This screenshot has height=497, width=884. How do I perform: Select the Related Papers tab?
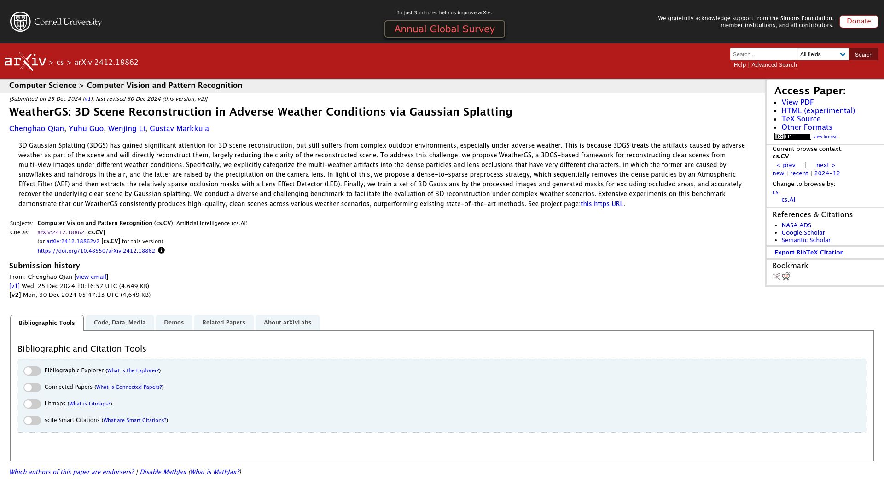click(224, 323)
